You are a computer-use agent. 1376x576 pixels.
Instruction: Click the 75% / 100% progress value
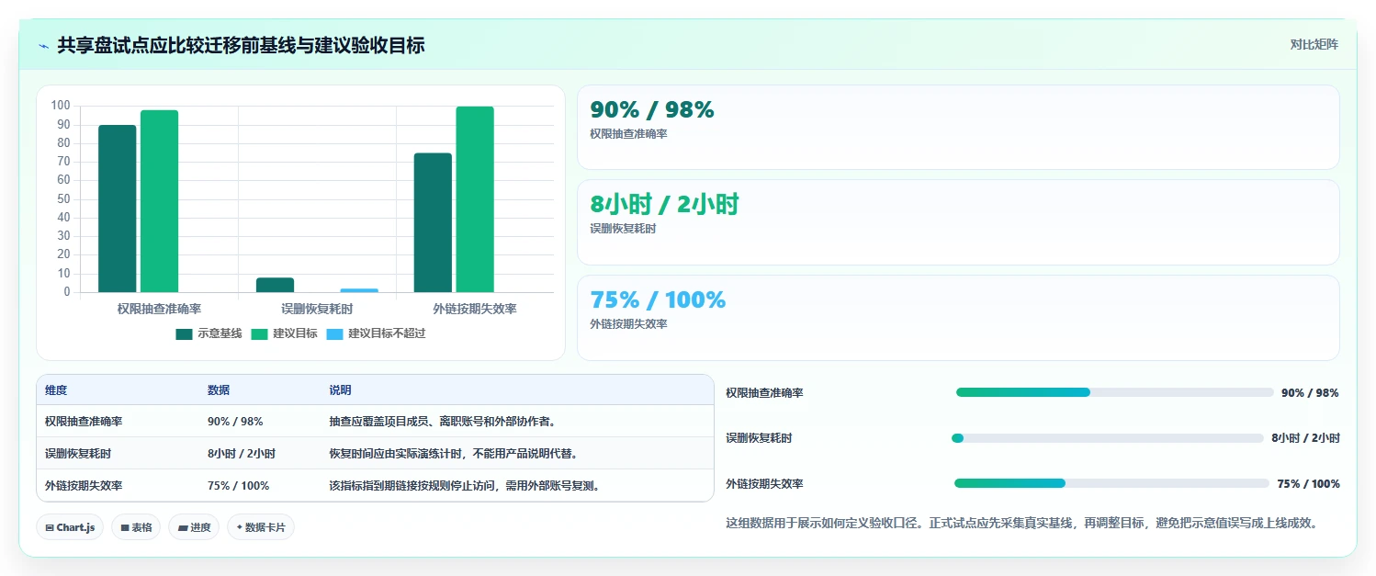1308,483
